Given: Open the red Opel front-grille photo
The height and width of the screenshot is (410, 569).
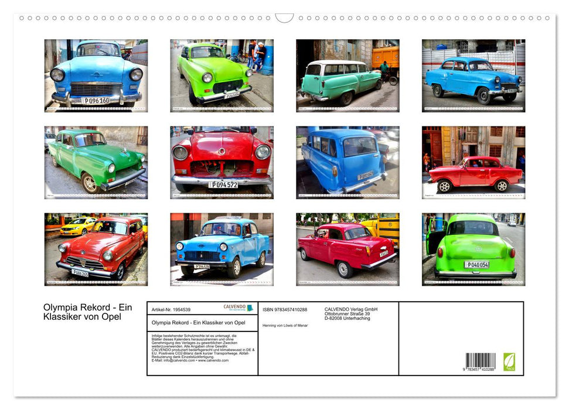Looking at the screenshot, I should click(221, 160).
